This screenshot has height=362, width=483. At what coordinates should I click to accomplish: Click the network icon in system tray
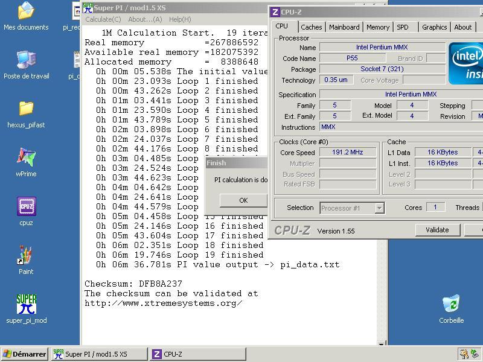click(x=475, y=354)
